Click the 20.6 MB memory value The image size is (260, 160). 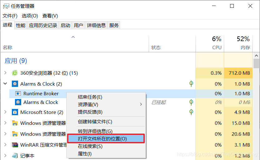point(241,134)
